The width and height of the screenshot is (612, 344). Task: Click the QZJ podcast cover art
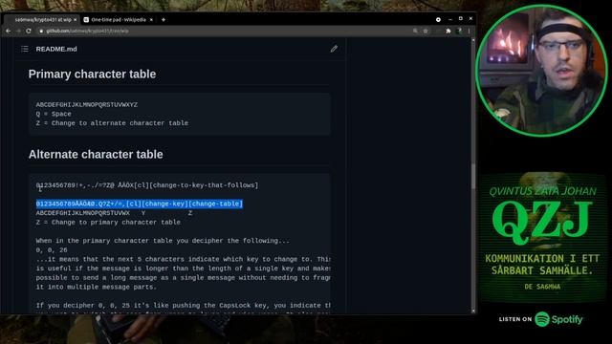(x=542, y=238)
